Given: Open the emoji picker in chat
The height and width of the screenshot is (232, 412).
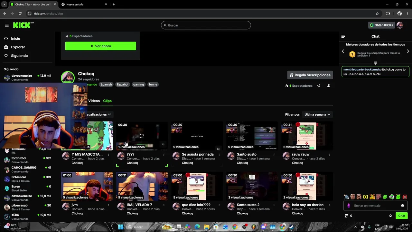Looking at the screenshot, I should (402, 206).
